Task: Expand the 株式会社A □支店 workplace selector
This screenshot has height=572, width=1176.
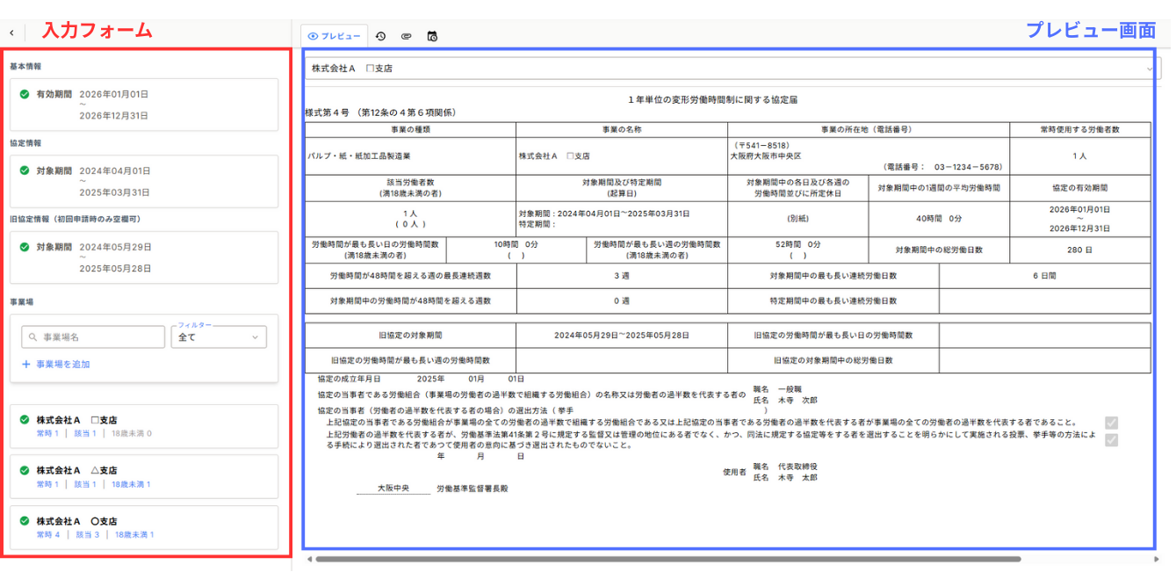Action: 1149,69
